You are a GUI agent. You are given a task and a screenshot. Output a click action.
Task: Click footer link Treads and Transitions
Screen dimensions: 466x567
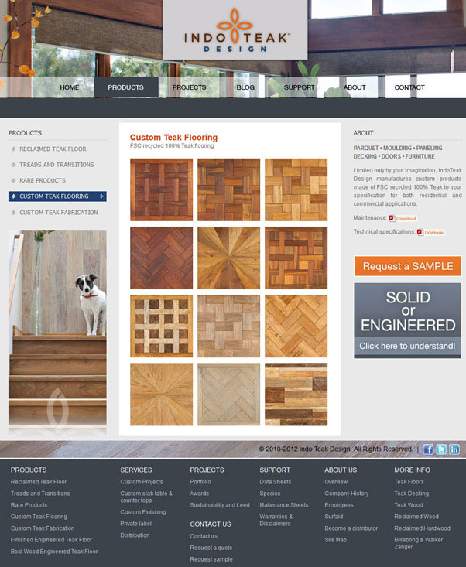[40, 494]
